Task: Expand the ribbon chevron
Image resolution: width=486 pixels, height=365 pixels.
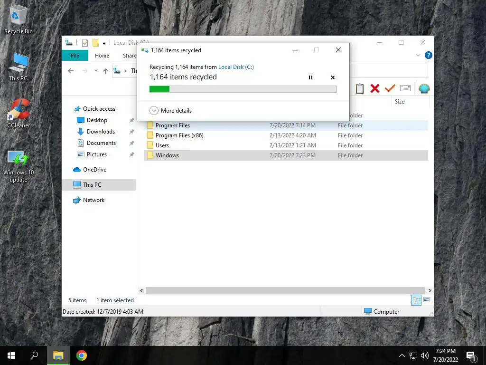Action: coord(418,55)
